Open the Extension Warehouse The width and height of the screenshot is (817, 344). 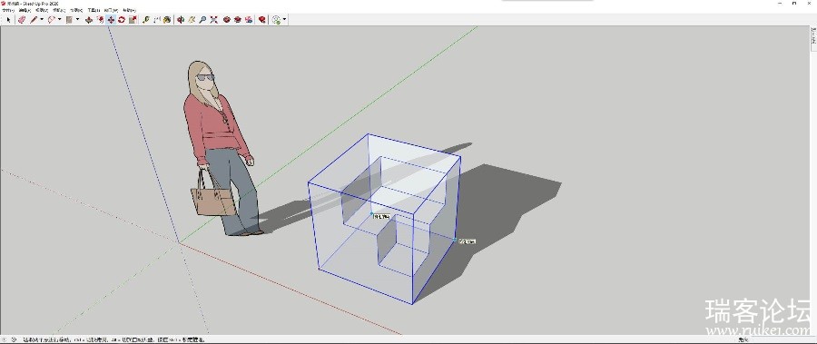tap(238, 20)
